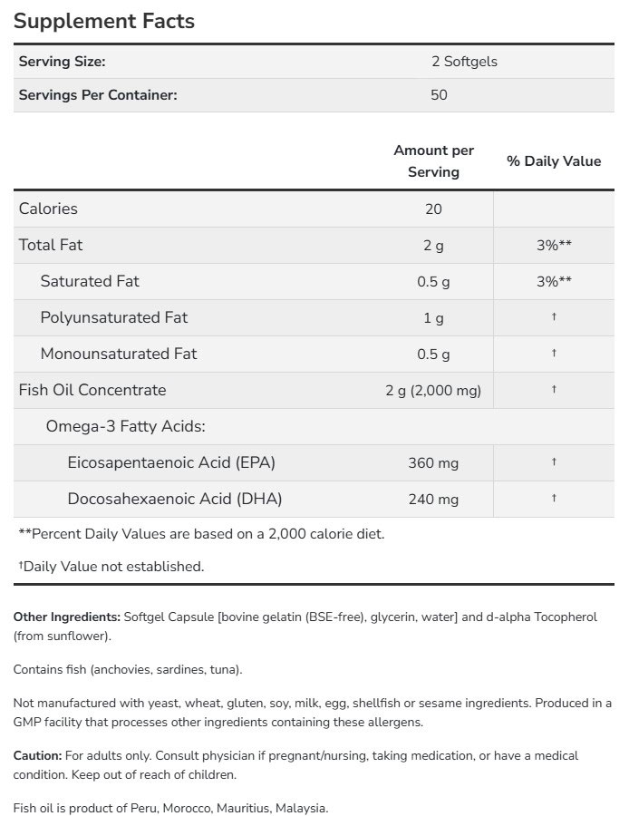This screenshot has width=629, height=816.
Task: Select the Serving Size label
Action: coord(63,62)
